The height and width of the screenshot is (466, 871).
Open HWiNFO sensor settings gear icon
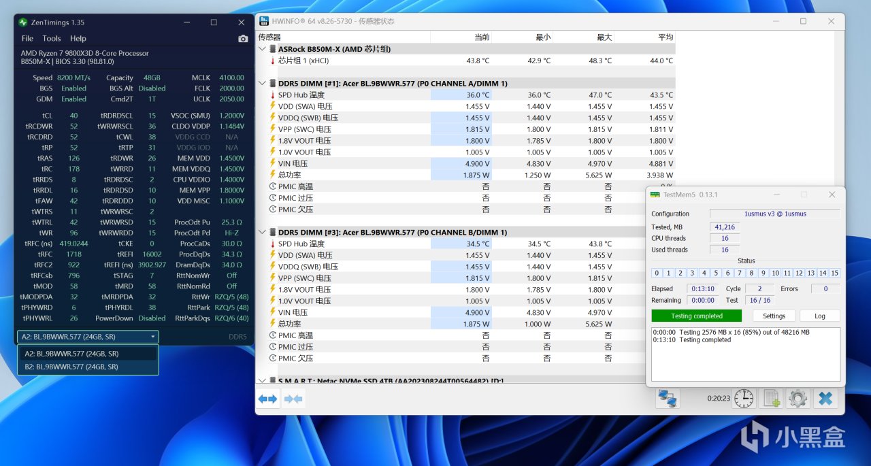click(x=798, y=399)
